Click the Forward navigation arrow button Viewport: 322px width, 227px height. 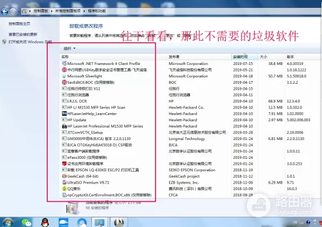click(x=13, y=11)
